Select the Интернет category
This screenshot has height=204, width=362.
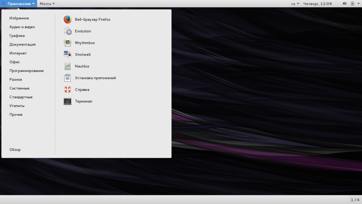18,53
